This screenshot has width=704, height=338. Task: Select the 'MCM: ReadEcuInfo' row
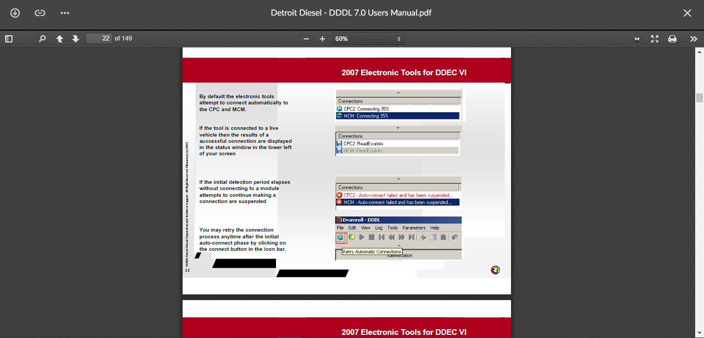(x=398, y=151)
